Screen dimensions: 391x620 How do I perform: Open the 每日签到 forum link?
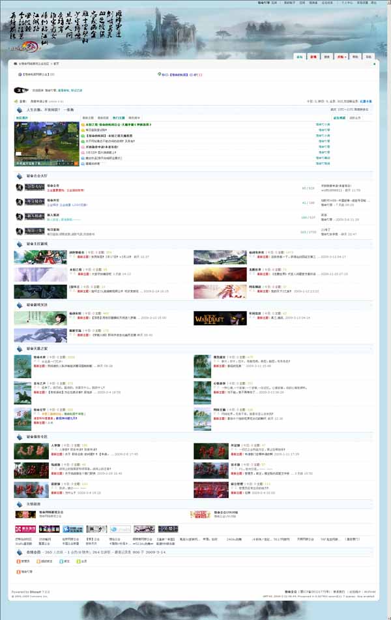(53, 229)
